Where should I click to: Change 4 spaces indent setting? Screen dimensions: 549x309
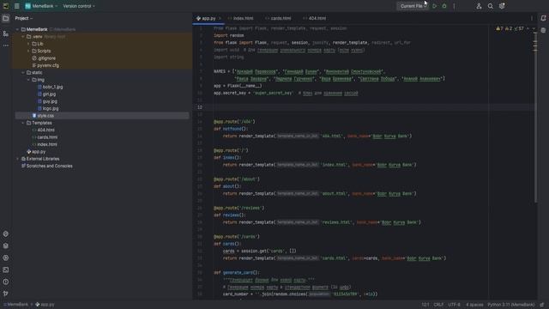click(474, 305)
